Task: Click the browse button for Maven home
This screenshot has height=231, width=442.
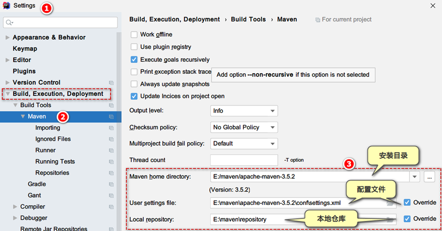Action: pyautogui.click(x=429, y=177)
